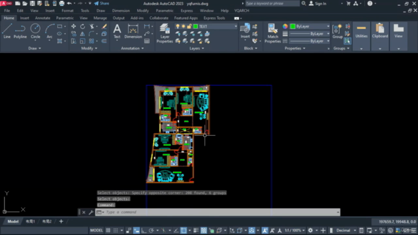Toggle object snap in status bar

(184, 230)
